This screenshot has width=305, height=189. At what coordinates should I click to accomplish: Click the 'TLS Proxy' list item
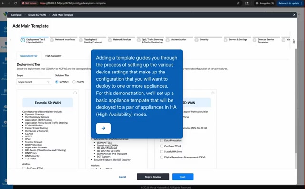pyautogui.click(x=30, y=158)
